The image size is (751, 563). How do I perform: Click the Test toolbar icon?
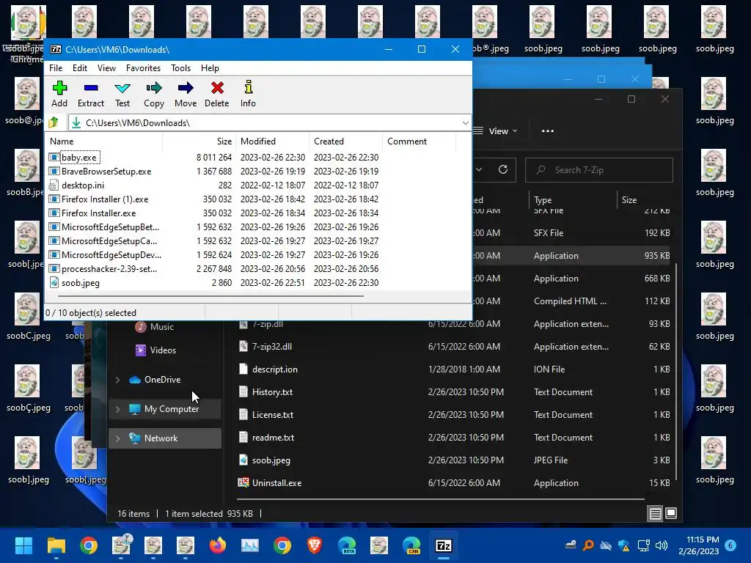(122, 95)
